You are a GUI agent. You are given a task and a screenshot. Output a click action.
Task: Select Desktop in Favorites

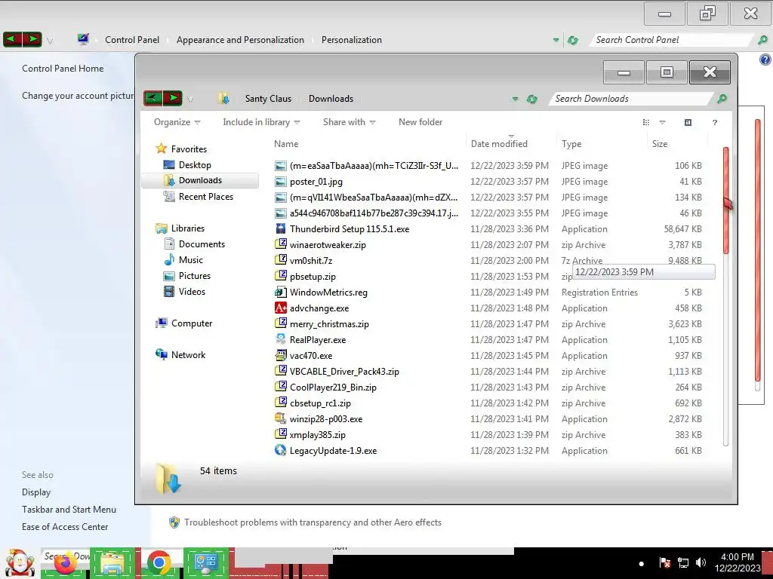[195, 165]
